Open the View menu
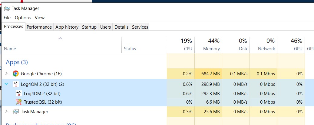 pyautogui.click(x=40, y=18)
